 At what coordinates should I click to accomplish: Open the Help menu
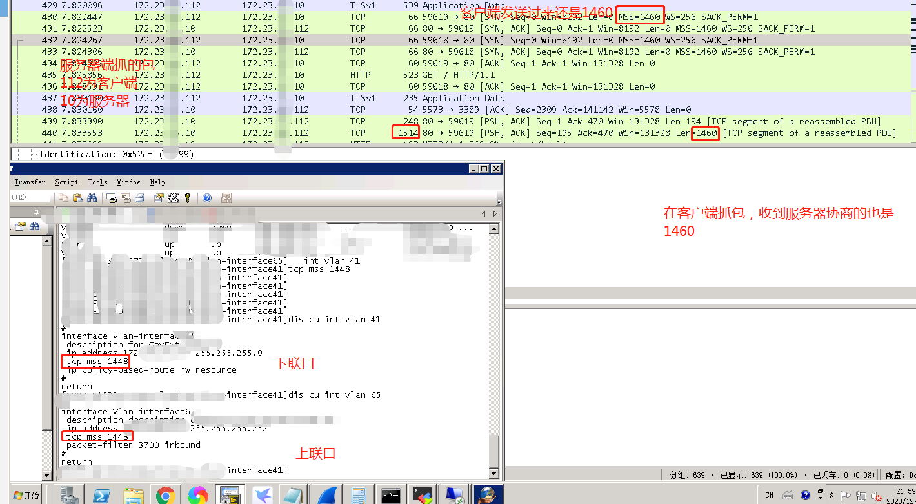[x=157, y=182]
